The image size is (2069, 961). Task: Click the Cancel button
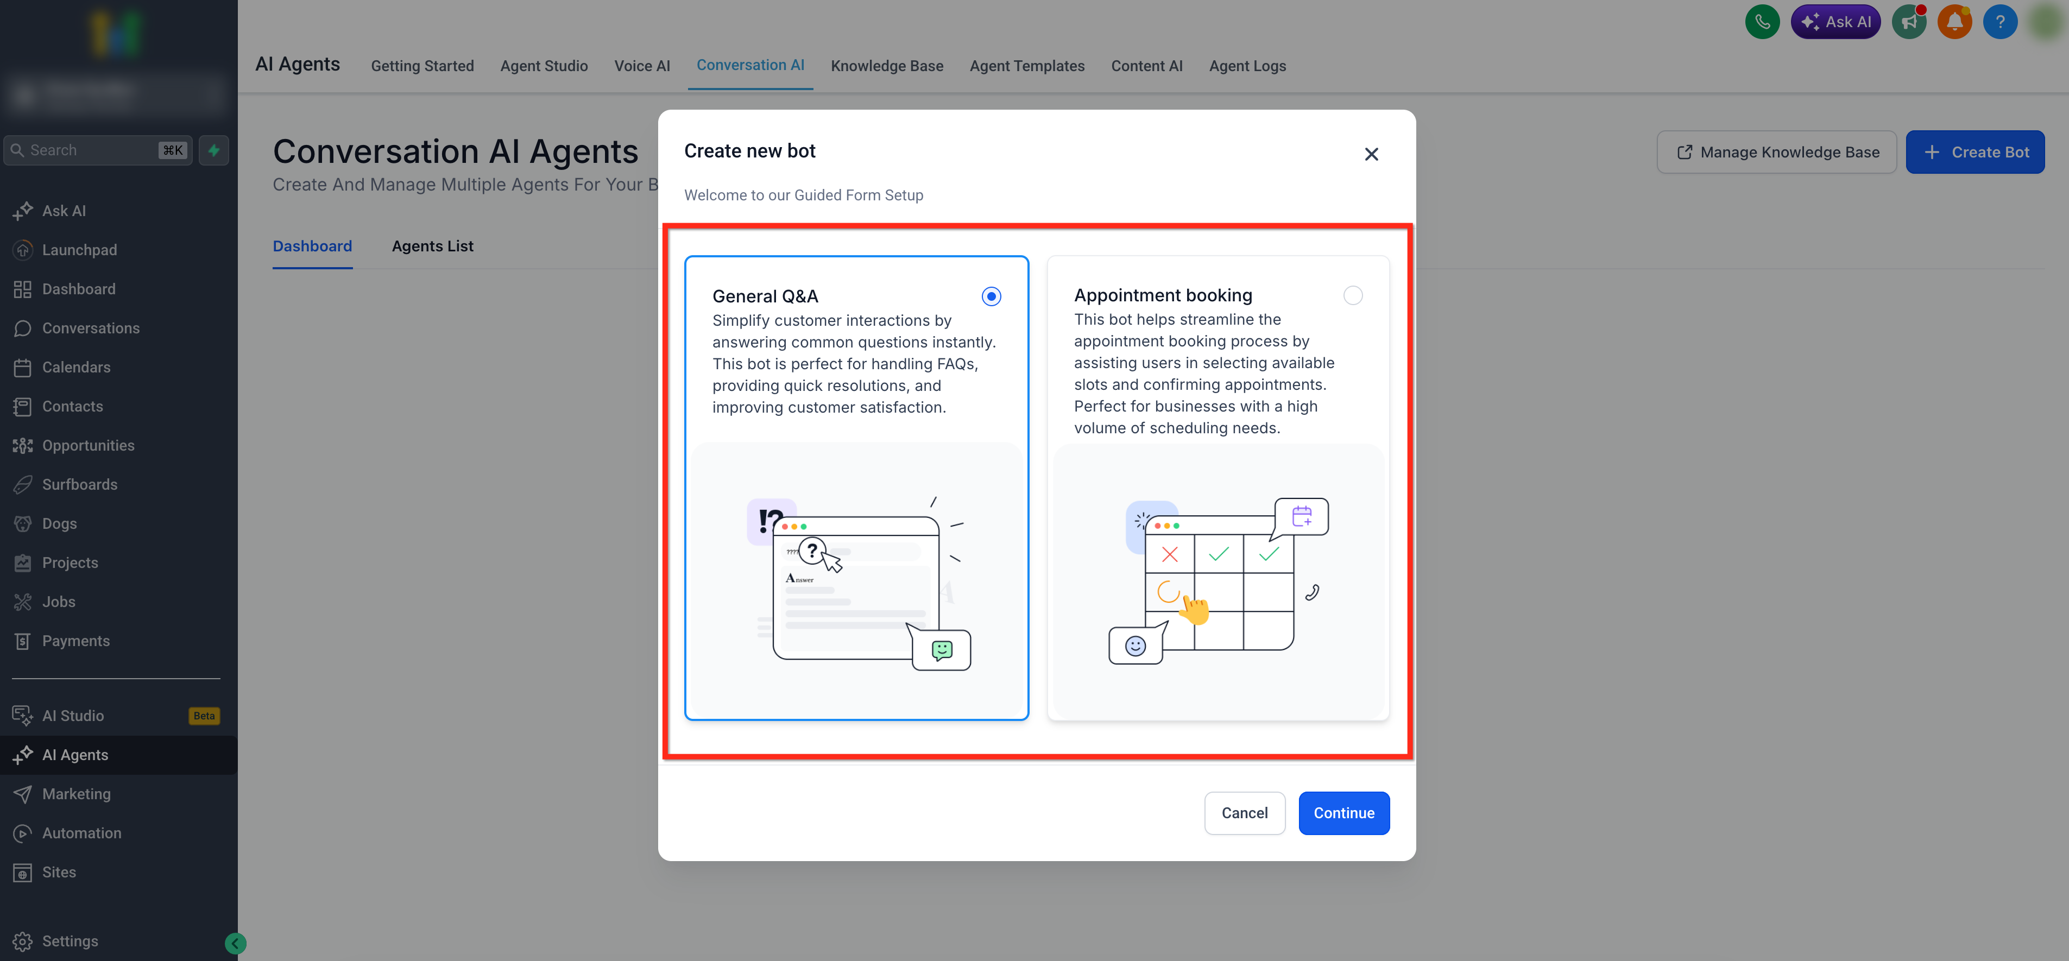pos(1244,812)
